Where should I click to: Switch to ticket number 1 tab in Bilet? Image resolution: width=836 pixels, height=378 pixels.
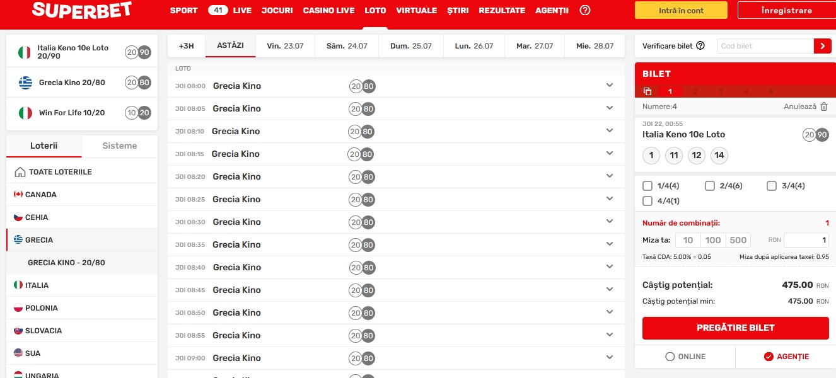[670, 91]
